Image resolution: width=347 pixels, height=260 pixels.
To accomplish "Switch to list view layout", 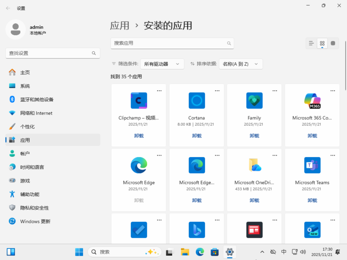I will (x=311, y=43).
